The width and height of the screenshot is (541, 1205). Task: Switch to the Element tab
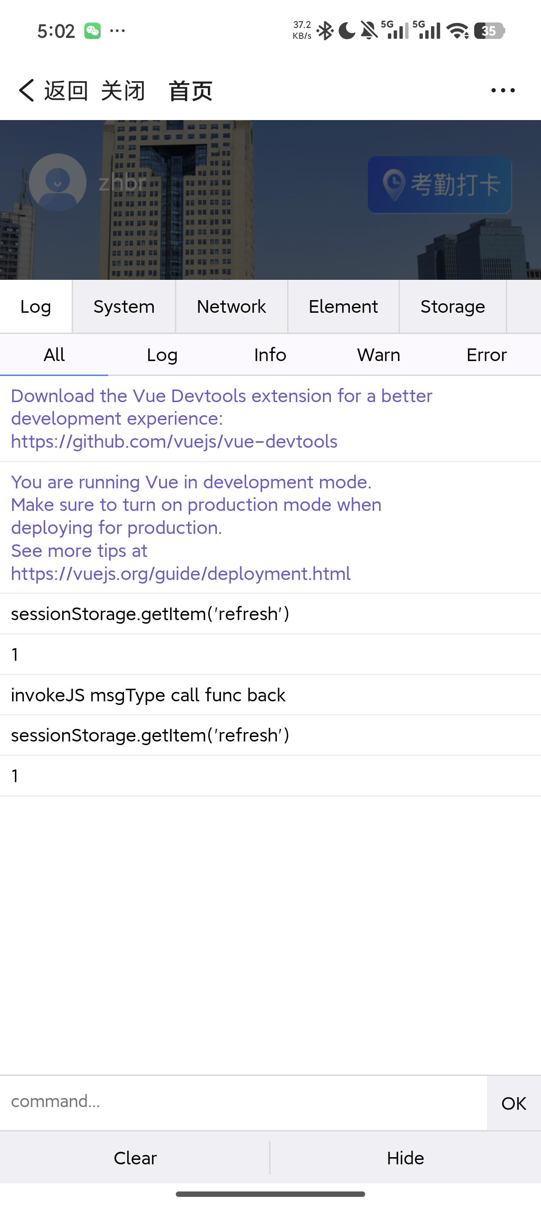coord(343,307)
